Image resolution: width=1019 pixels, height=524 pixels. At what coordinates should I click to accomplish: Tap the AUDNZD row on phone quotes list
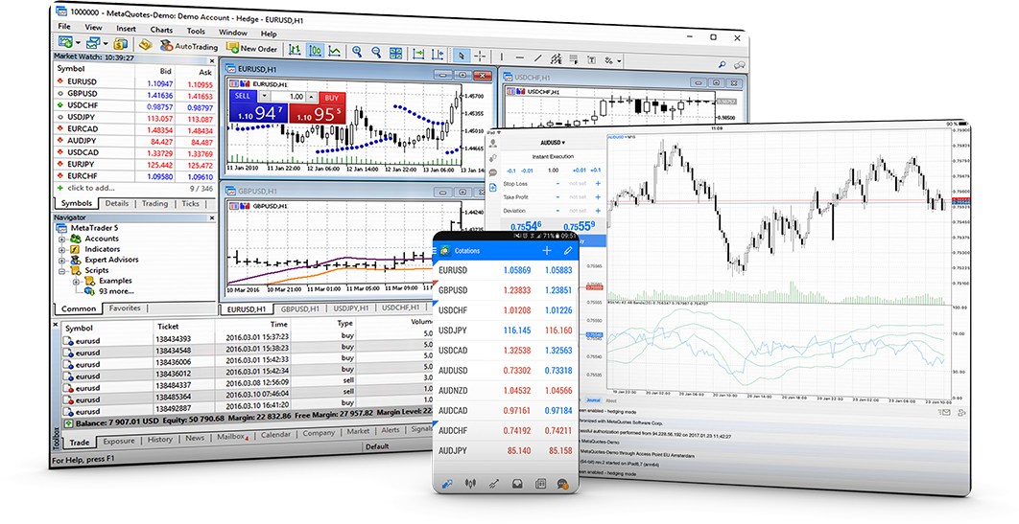tap(506, 391)
